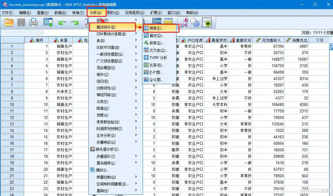Select the 编号 column header

click(36, 40)
